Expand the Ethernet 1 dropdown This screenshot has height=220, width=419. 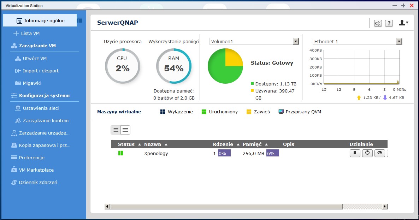click(x=399, y=41)
